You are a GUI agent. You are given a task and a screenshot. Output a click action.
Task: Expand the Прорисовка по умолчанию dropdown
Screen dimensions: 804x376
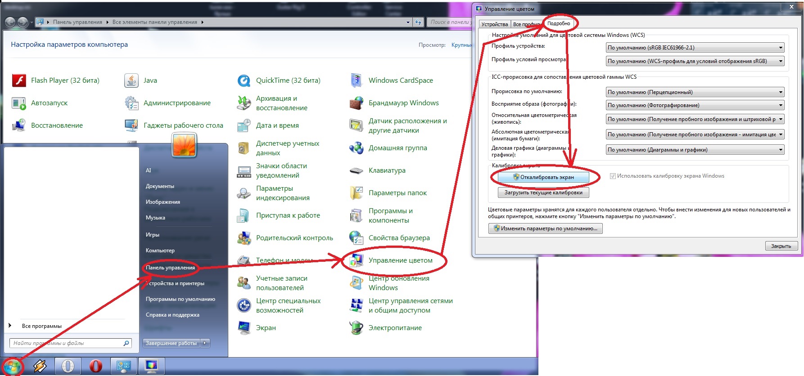695,92
